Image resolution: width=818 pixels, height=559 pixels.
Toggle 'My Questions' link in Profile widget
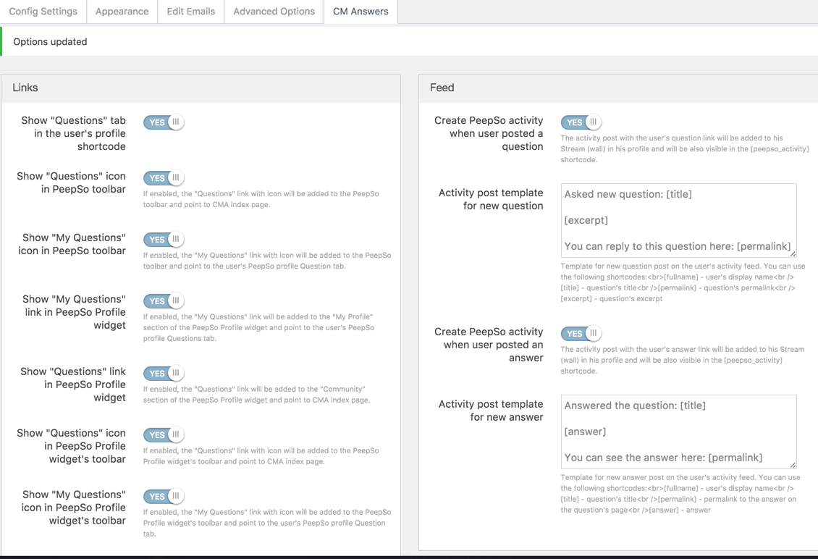(x=164, y=301)
